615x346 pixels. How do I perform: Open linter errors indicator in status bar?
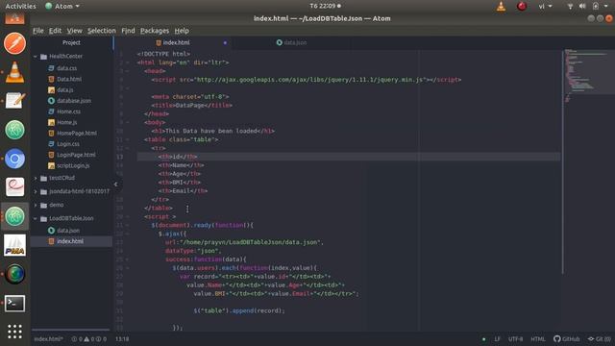(x=89, y=339)
